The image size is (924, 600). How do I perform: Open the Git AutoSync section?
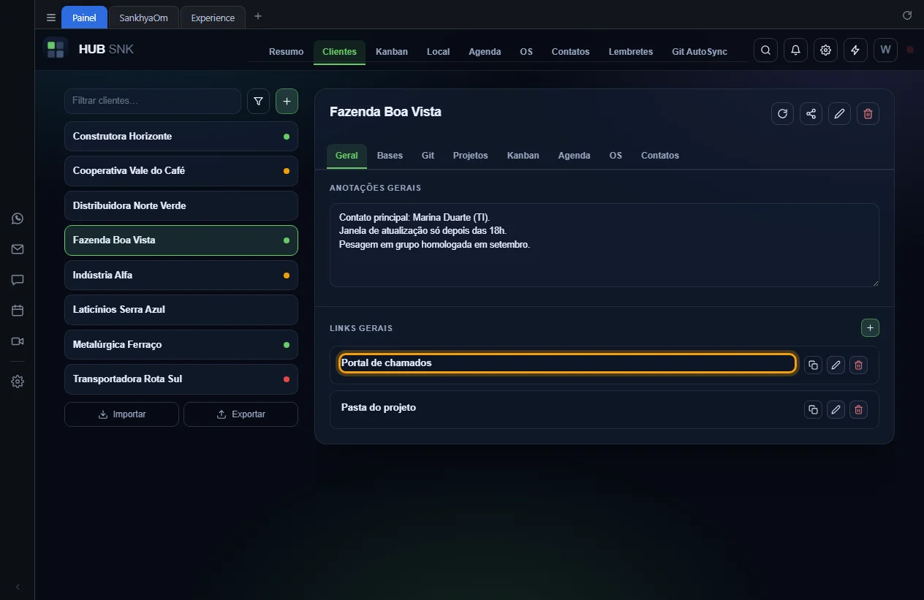tap(700, 52)
